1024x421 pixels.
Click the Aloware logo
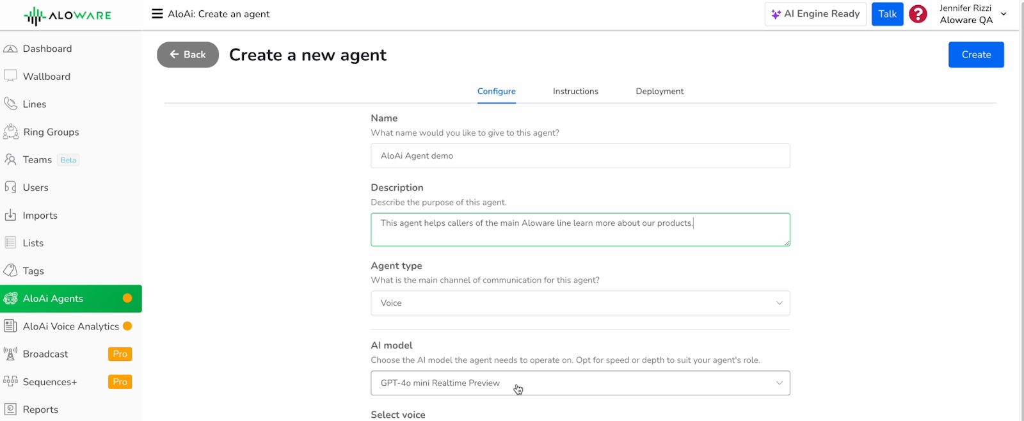click(x=67, y=15)
